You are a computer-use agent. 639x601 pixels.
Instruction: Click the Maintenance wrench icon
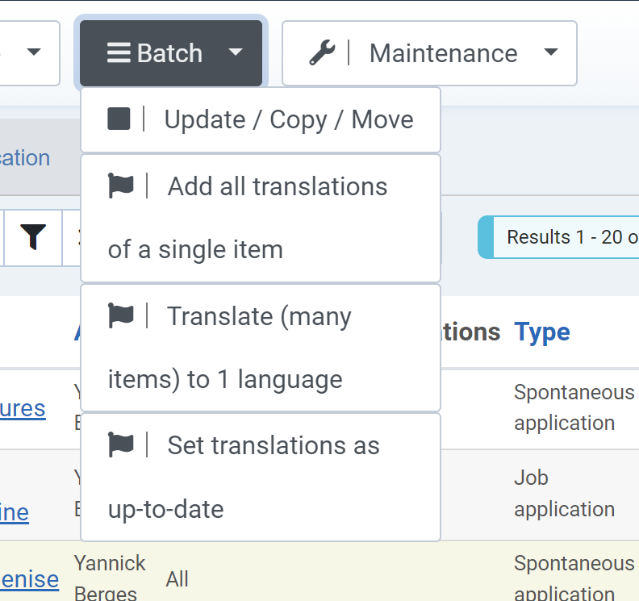pyautogui.click(x=322, y=52)
